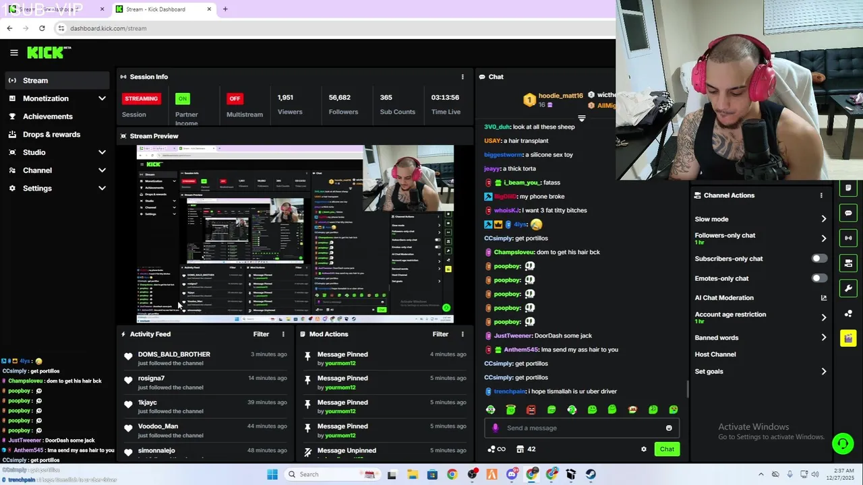Open the Windows Start menu

coord(272,474)
